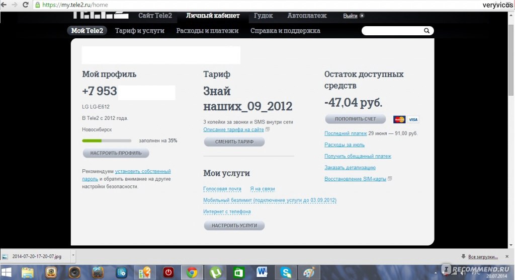This screenshot has height=280, width=515.
Task: Click the browser forward arrow
Action: pos(15,5)
